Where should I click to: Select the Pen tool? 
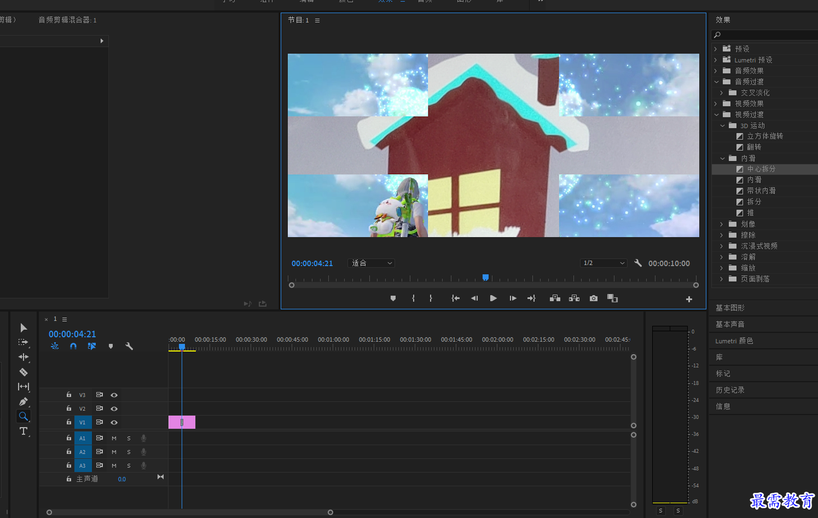pyautogui.click(x=24, y=401)
